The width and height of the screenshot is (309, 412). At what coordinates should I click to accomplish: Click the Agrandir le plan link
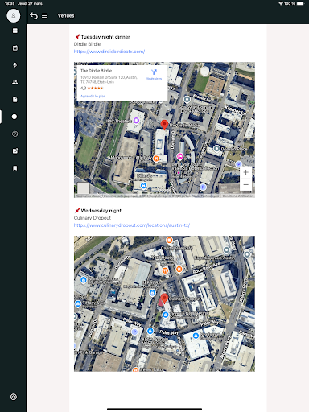point(93,96)
